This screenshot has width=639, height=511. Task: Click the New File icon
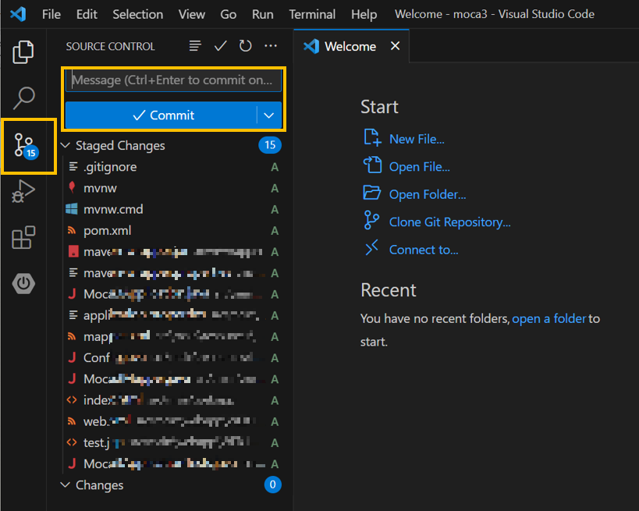pos(372,138)
